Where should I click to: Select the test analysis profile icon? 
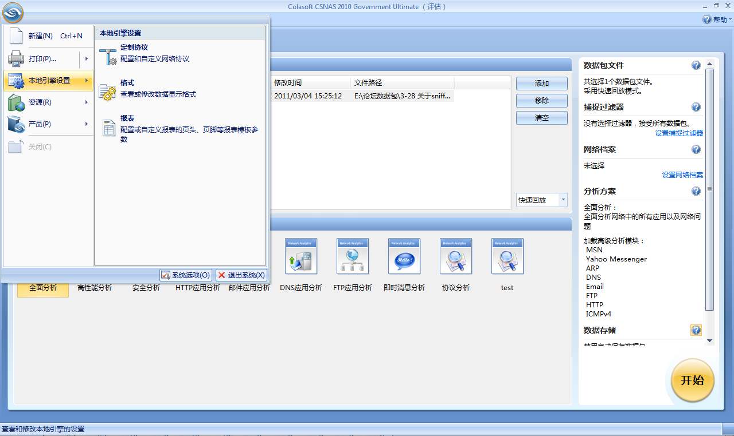pos(507,256)
